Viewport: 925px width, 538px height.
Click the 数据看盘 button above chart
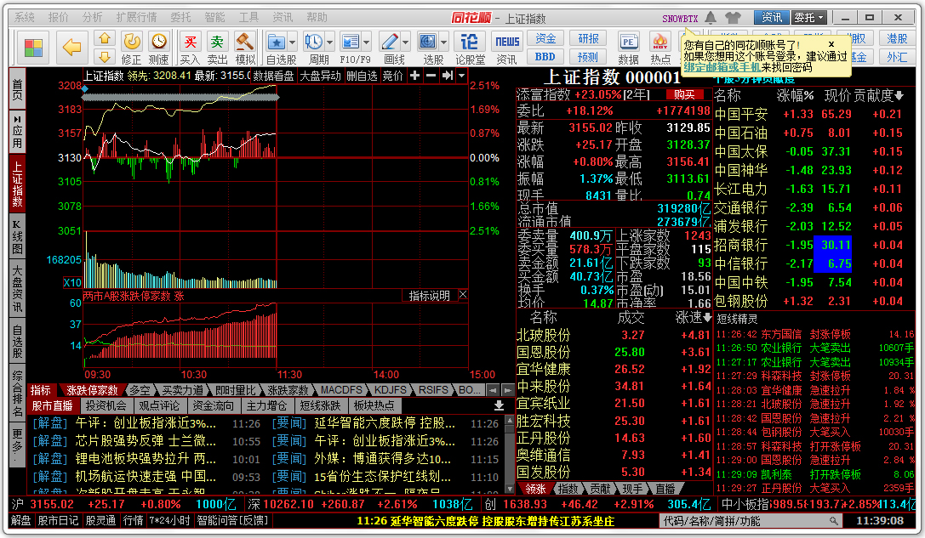[273, 76]
